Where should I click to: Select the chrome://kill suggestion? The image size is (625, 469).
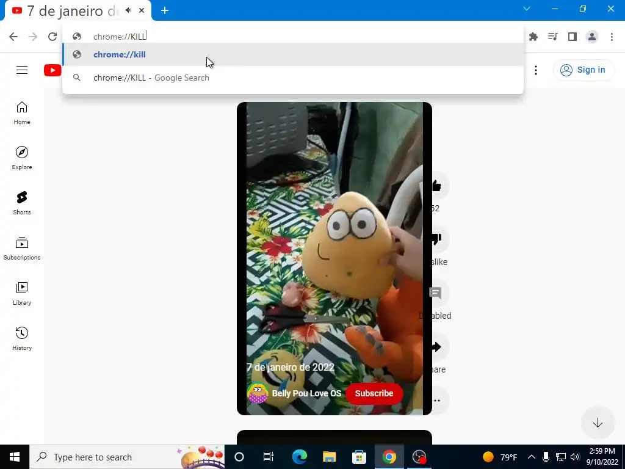coord(293,54)
